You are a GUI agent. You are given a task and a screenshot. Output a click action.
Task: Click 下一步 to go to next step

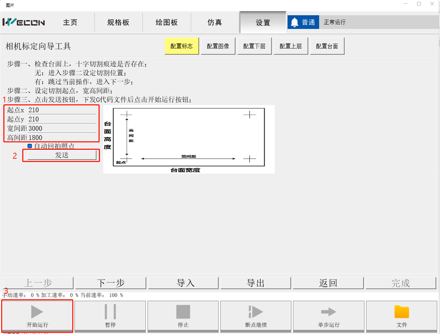pyautogui.click(x=111, y=283)
